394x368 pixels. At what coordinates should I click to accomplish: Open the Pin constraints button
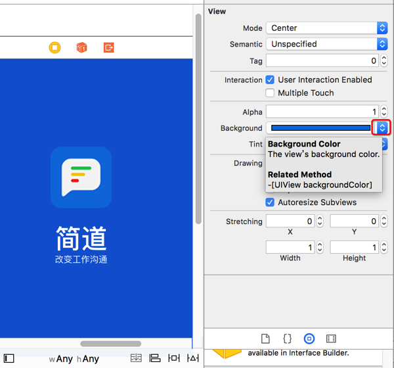tap(174, 357)
